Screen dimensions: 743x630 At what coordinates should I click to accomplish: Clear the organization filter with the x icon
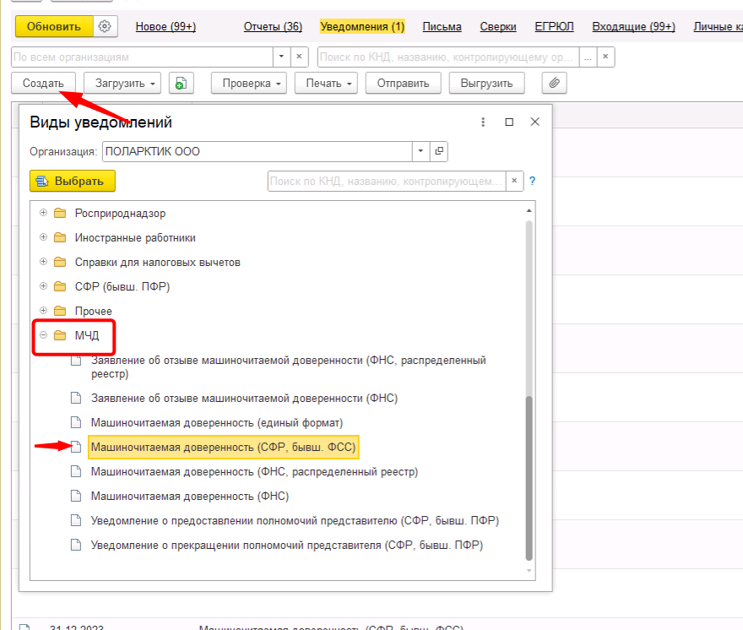pyautogui.click(x=300, y=57)
